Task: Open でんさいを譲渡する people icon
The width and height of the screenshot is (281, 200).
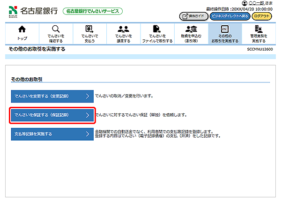Action: coord(123,29)
